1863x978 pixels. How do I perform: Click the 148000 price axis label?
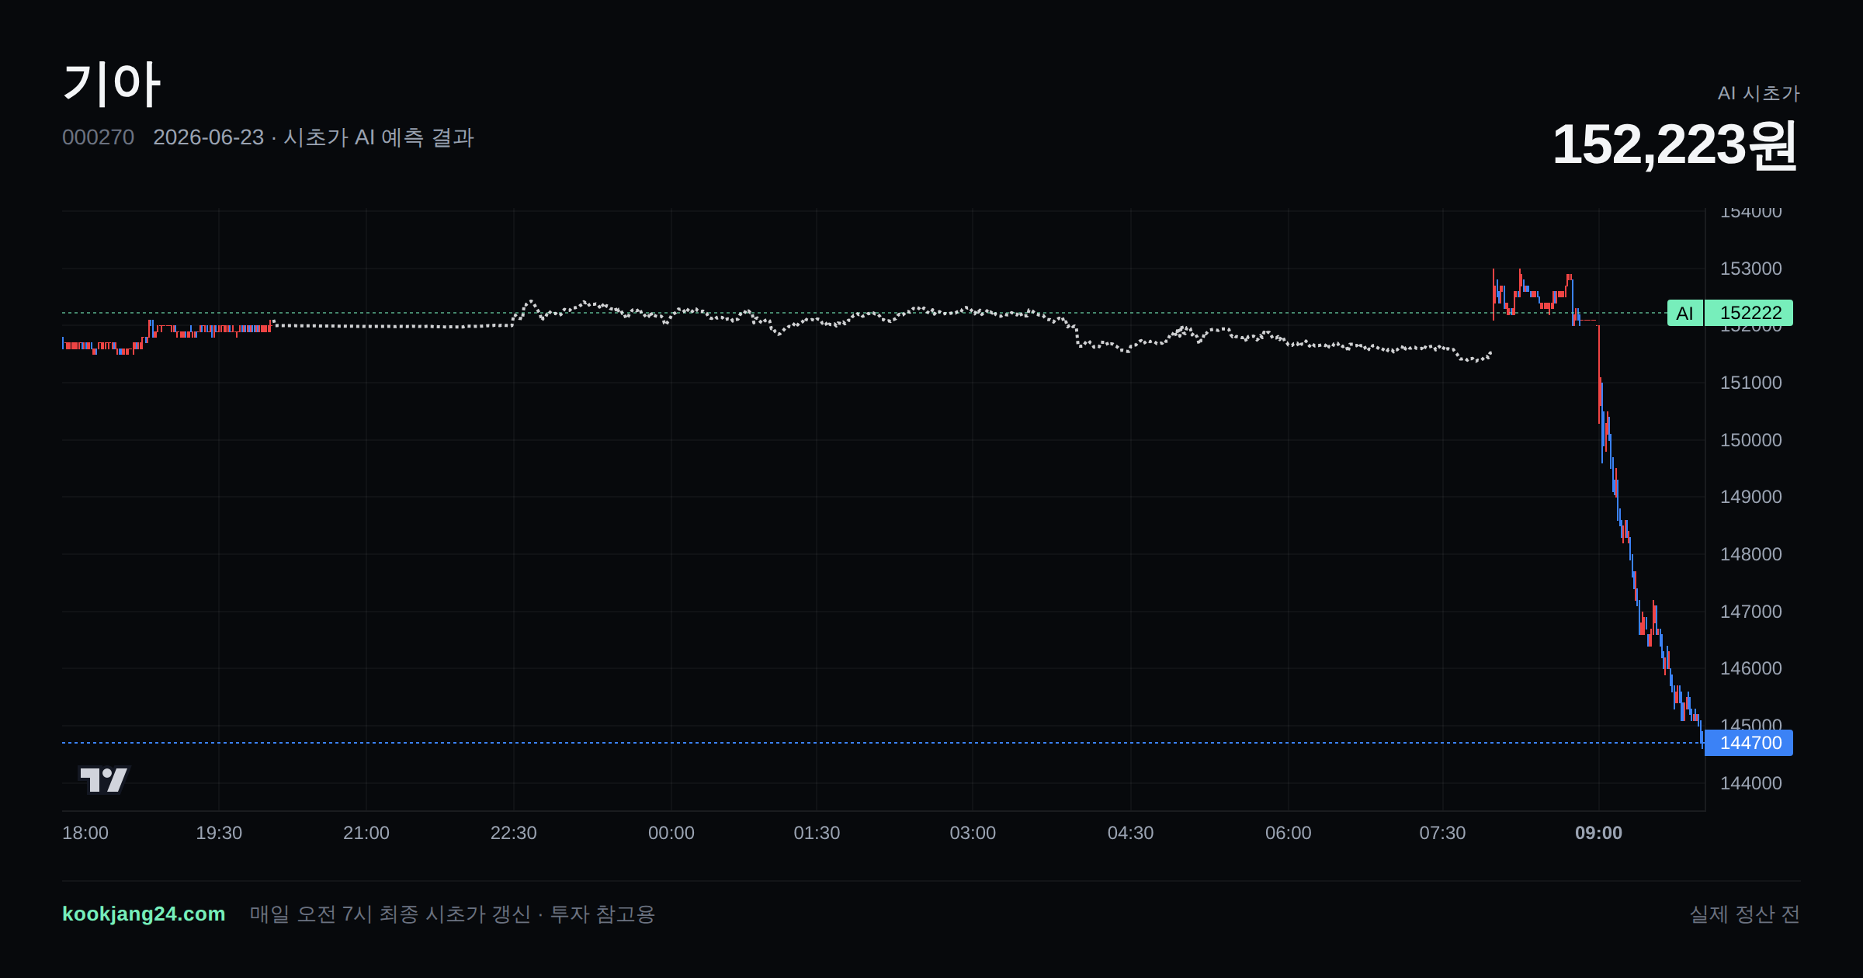point(1751,554)
